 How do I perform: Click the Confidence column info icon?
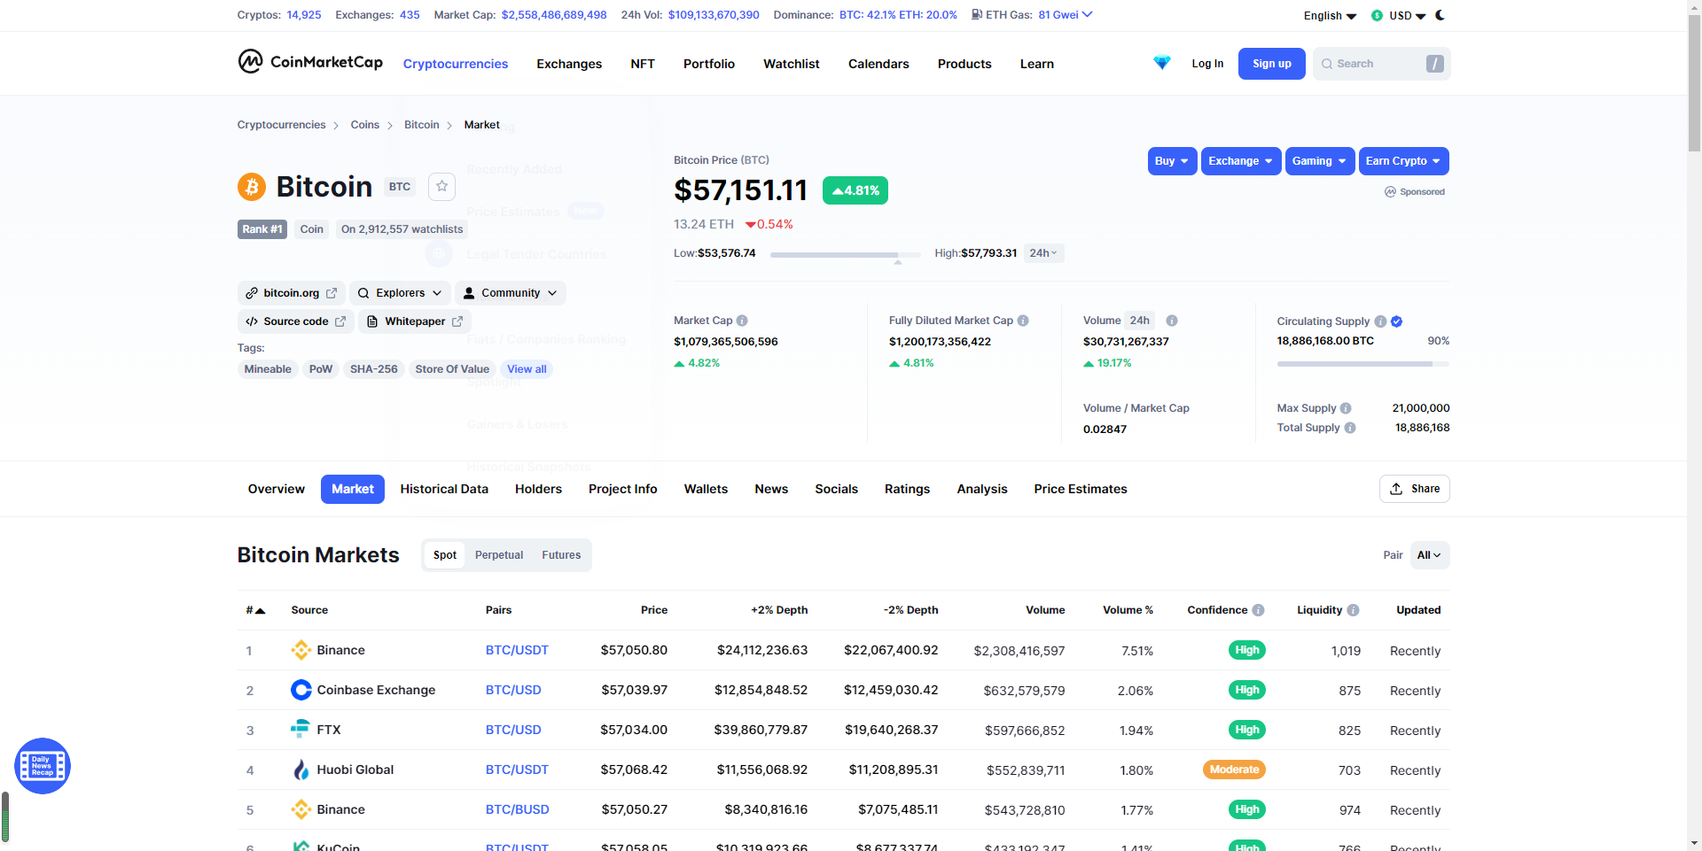(x=1258, y=610)
